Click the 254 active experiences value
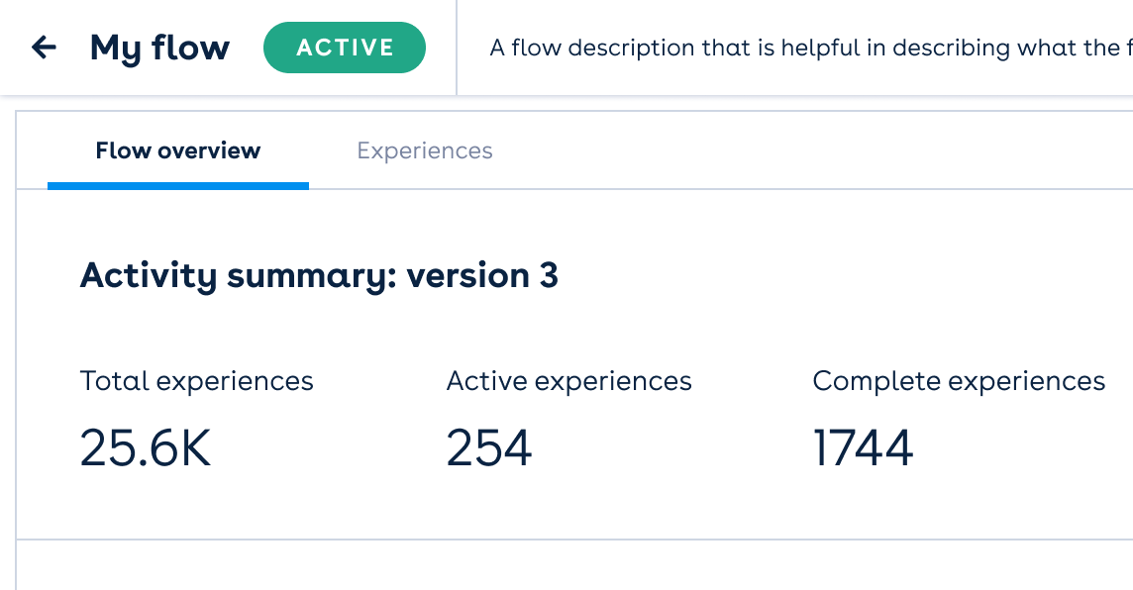The image size is (1133, 590). pos(489,448)
